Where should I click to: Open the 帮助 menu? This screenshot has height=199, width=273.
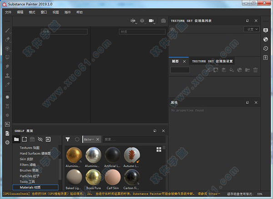pyautogui.click(x=80, y=12)
